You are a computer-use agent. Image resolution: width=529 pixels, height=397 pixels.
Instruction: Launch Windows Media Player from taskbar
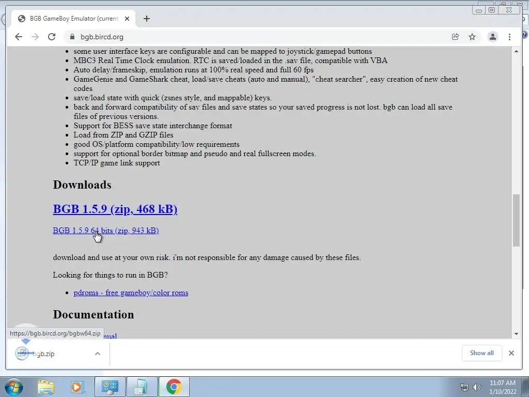point(76,387)
